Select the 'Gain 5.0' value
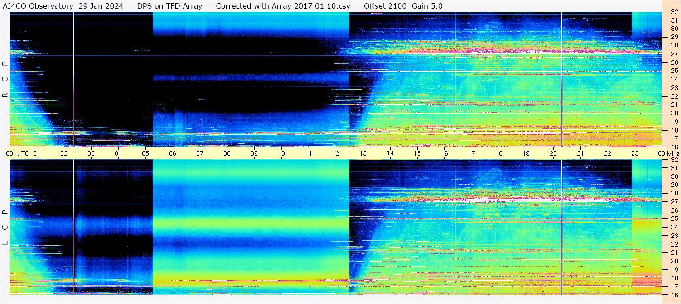Image resolution: width=681 pixels, height=304 pixels. coord(427,6)
